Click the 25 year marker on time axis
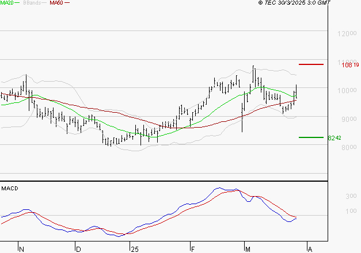The width and height of the screenshot is (361, 253). pyautogui.click(x=135, y=250)
